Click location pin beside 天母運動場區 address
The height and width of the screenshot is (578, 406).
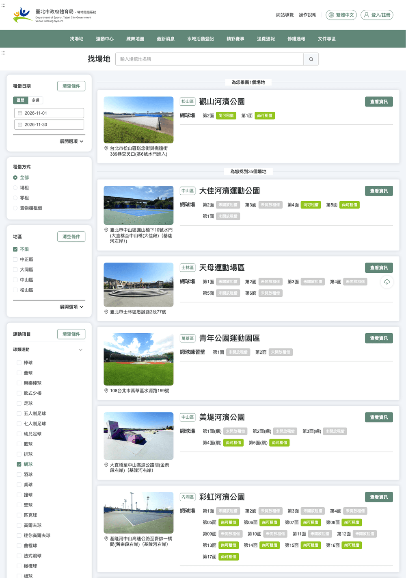pos(106,312)
